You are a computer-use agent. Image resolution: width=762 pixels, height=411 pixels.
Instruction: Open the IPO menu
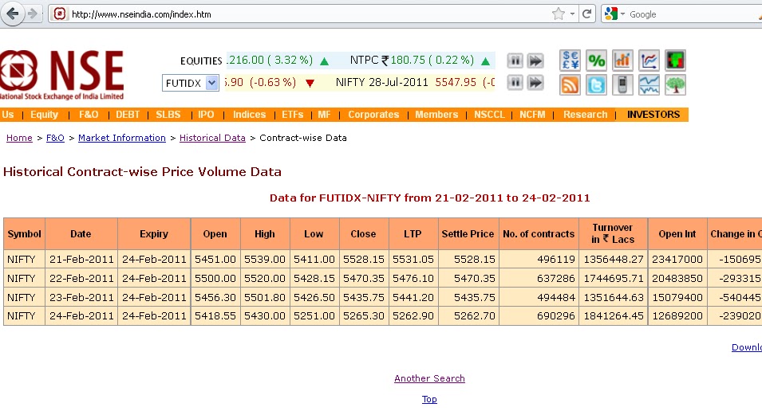(206, 115)
